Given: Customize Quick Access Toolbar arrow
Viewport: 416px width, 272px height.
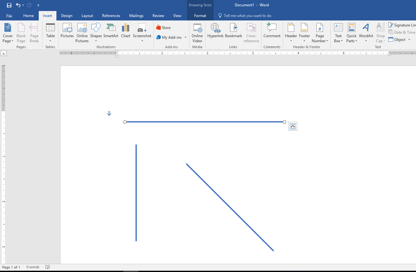Looking at the screenshot, I should 38,5.
